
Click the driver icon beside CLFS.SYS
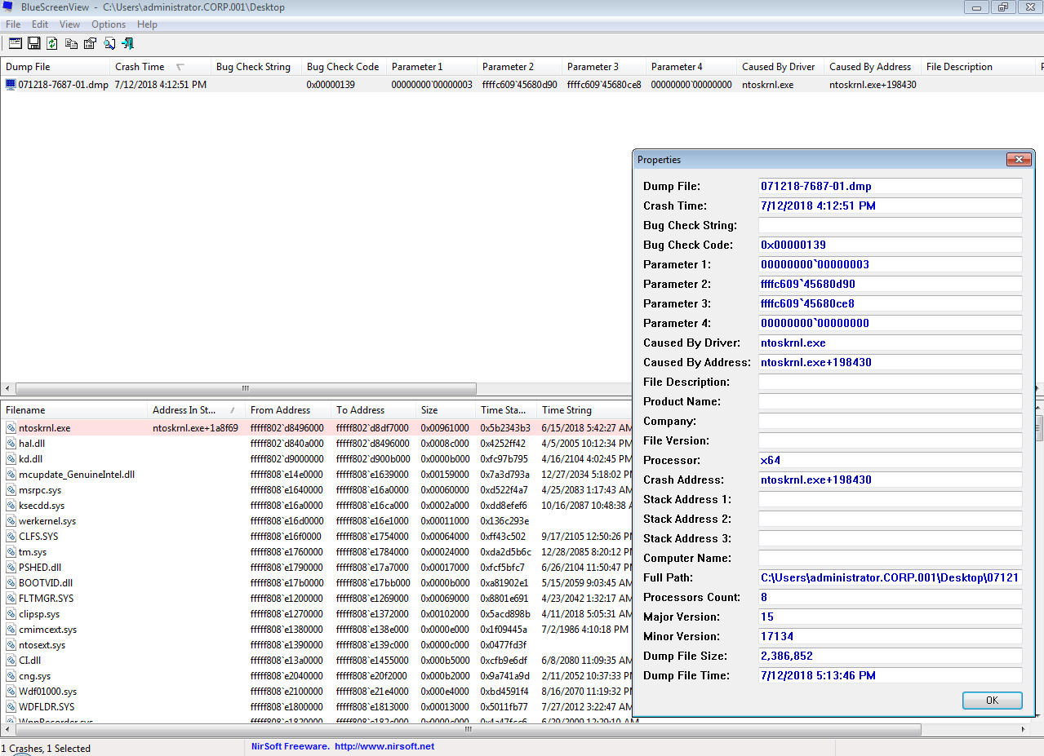tap(11, 537)
